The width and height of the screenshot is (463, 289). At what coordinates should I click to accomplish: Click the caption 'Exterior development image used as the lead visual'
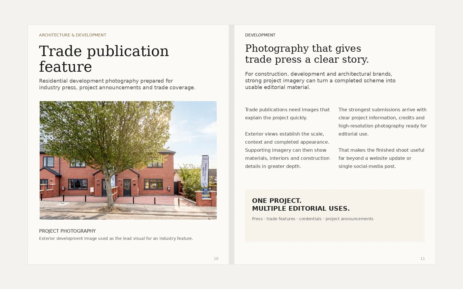click(x=116, y=238)
